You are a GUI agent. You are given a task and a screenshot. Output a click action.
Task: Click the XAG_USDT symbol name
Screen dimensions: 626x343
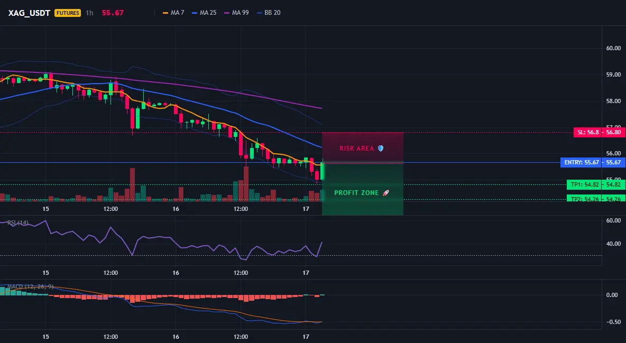click(x=29, y=13)
